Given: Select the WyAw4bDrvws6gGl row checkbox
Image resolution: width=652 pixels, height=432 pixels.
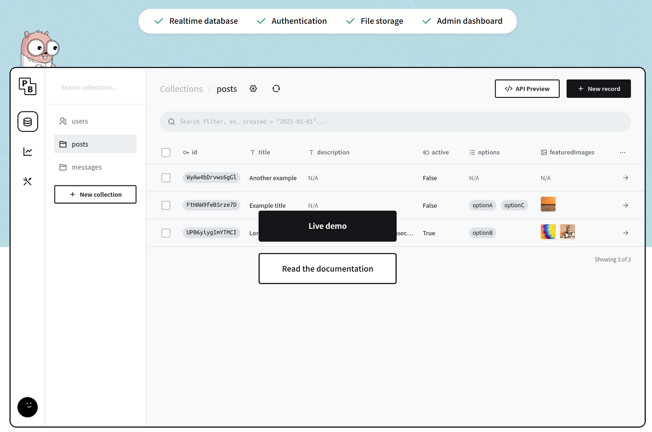Looking at the screenshot, I should 166,178.
